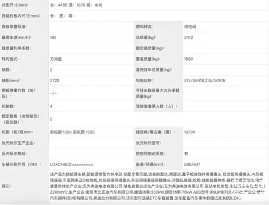Click the 其它 row label
The width and height of the screenshot is (269, 205).
pyautogui.click(x=6, y=186)
